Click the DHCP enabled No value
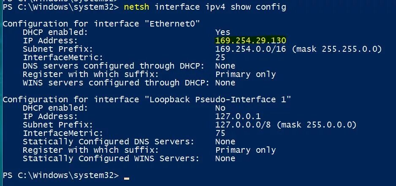 click(220, 108)
